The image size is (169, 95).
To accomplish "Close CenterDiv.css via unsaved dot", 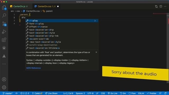I will tap(58, 6).
